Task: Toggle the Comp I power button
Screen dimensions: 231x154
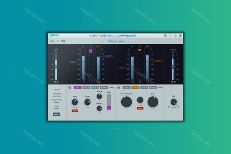Action: pos(70,88)
